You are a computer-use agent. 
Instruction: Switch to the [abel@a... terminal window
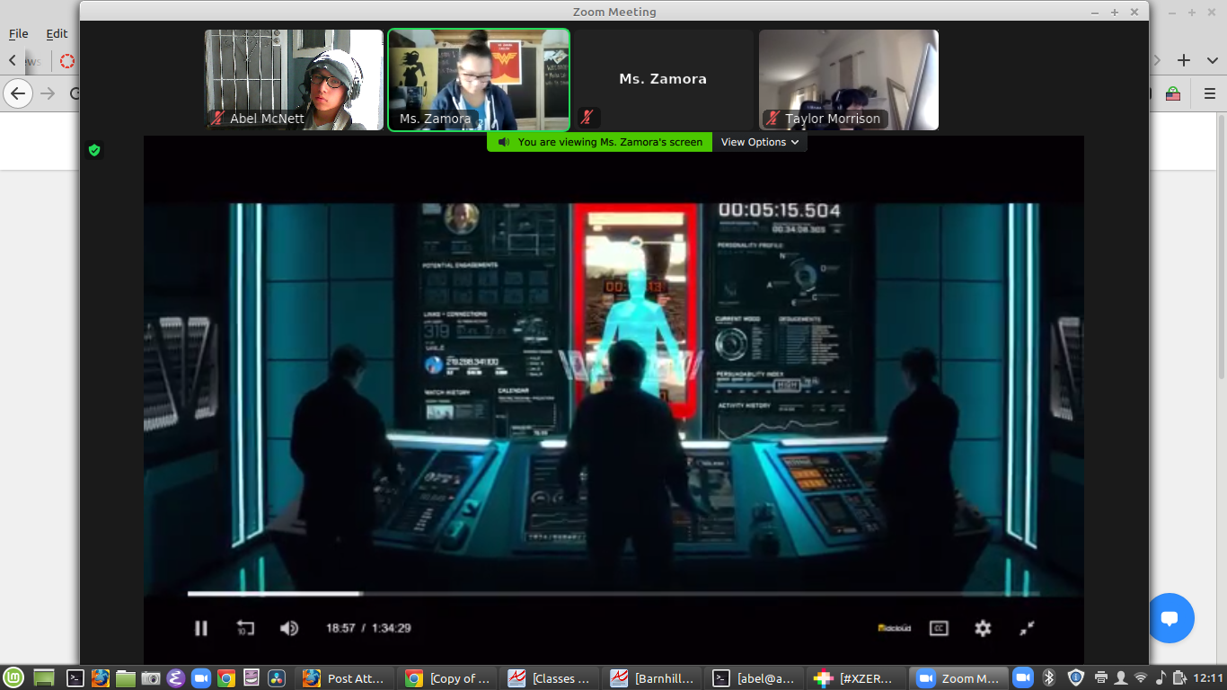[x=755, y=678]
